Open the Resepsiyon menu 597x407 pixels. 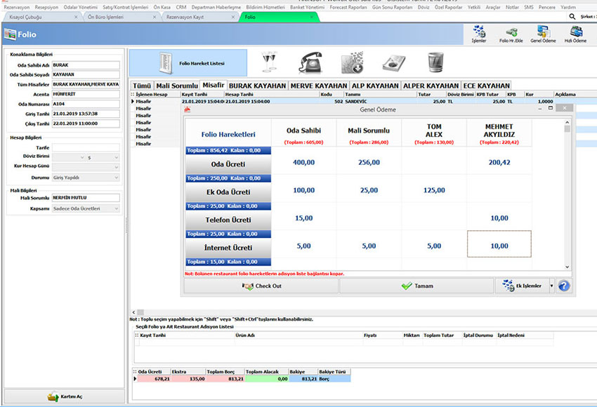click(x=46, y=7)
